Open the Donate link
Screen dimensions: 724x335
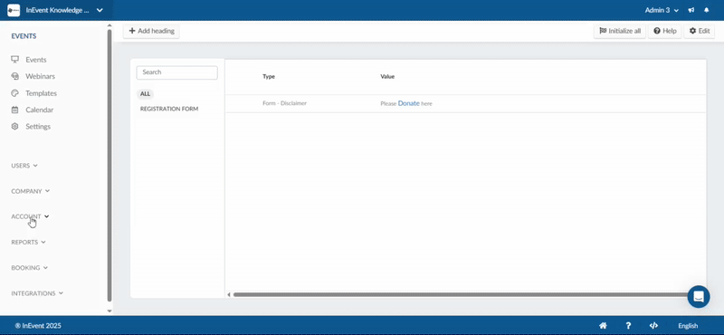pos(409,103)
